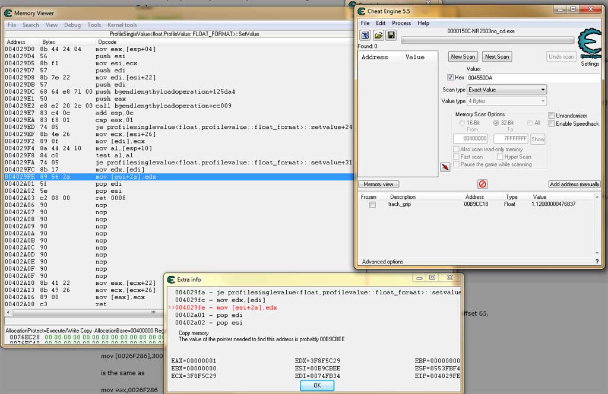This screenshot has width=608, height=394.
Task: Open Cheat Engine Help menu
Action: (x=423, y=23)
